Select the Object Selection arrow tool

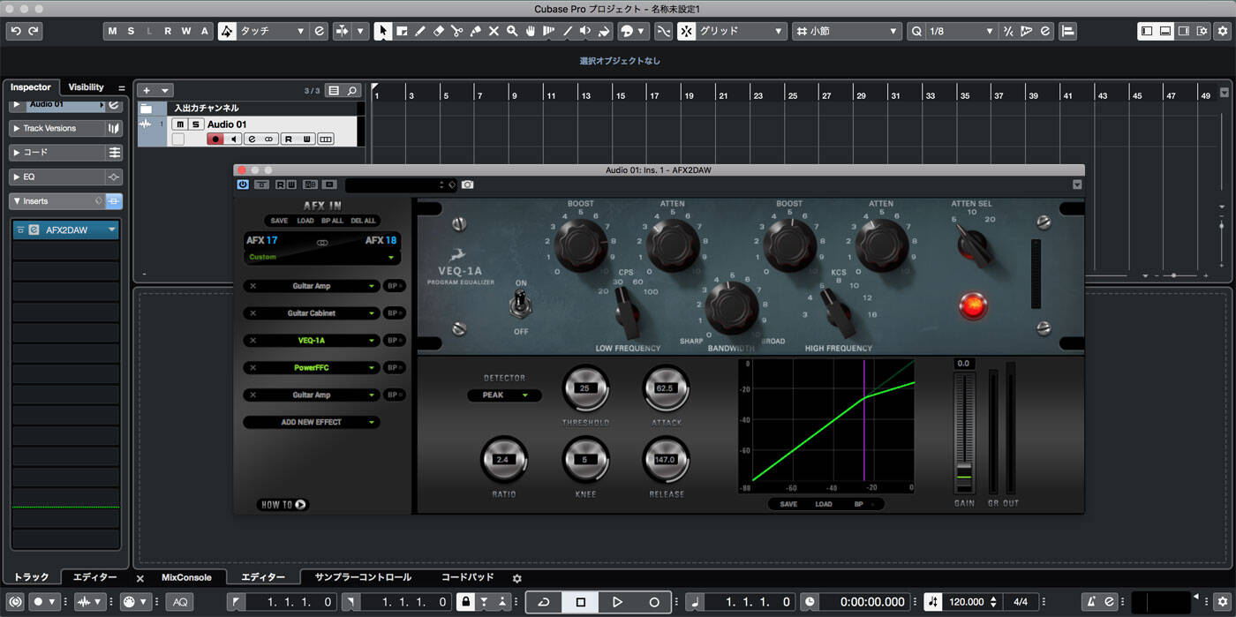click(x=383, y=31)
